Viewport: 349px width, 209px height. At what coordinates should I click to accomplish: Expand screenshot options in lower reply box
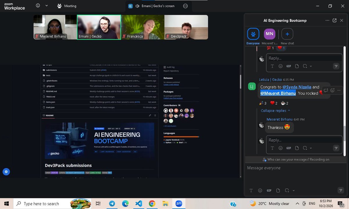click(x=311, y=148)
